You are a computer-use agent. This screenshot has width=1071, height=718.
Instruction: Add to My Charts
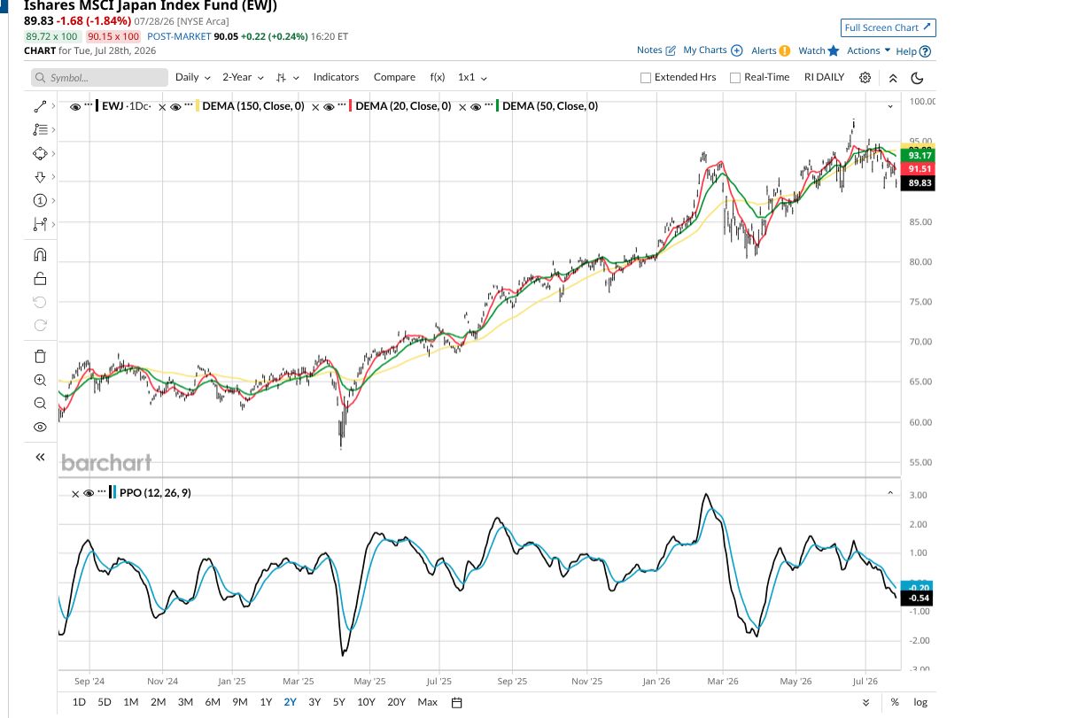click(712, 50)
